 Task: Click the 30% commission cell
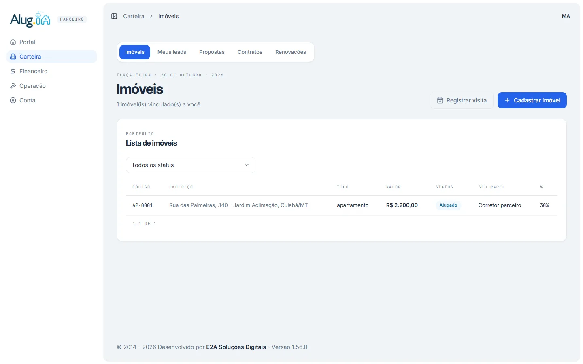coord(545,205)
